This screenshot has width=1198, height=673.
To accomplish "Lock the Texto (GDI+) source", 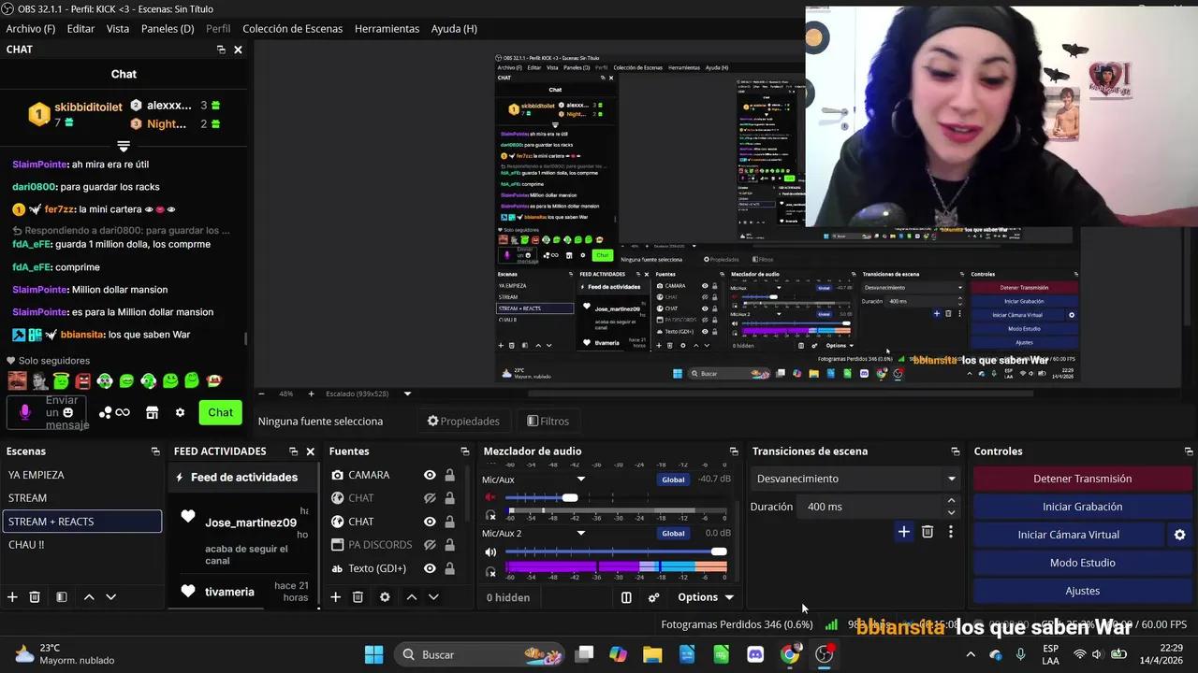I will 449,567.
